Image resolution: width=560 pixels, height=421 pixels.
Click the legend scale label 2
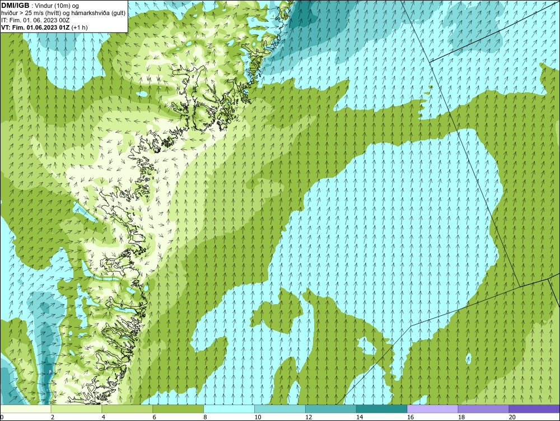pyautogui.click(x=53, y=417)
